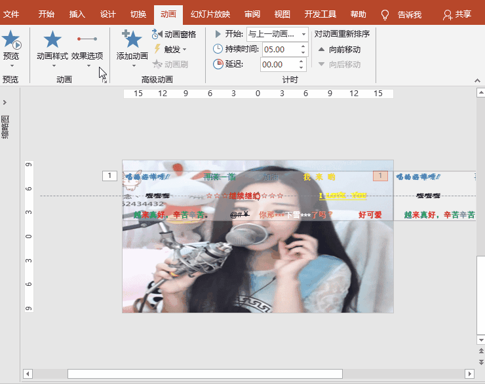This screenshot has height=384, width=485.
Task: Click the 我来啦 yellow text
Action: (319, 177)
